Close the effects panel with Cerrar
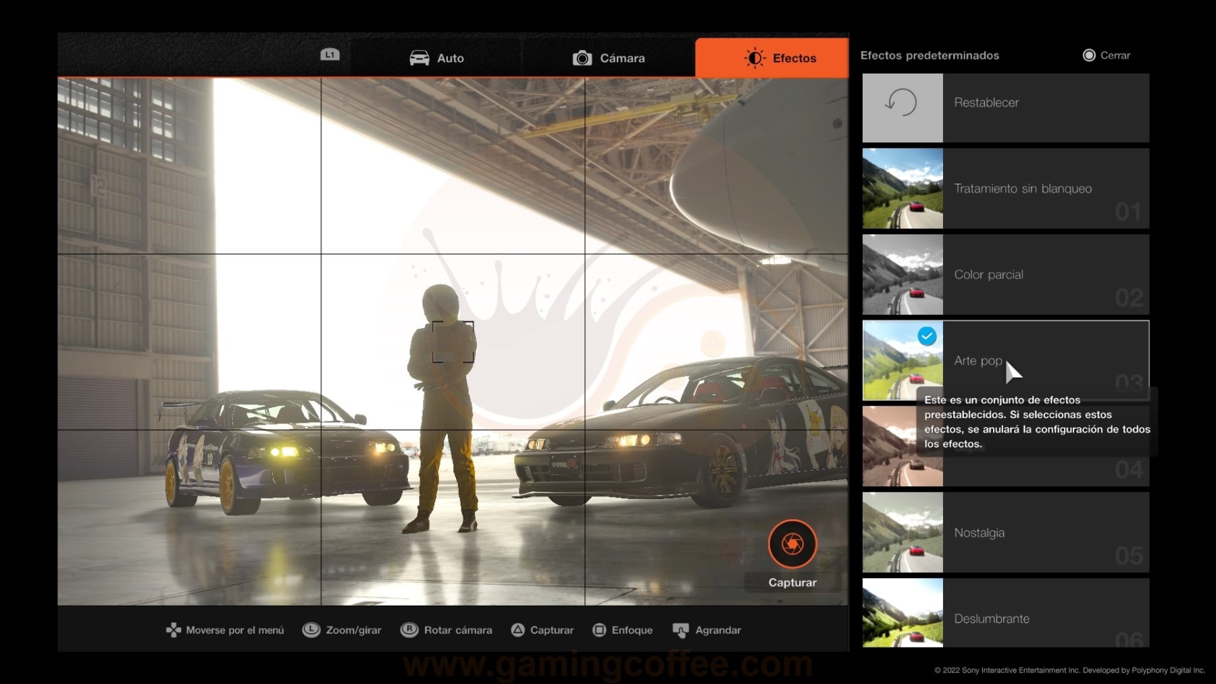The width and height of the screenshot is (1216, 684). tap(1107, 55)
